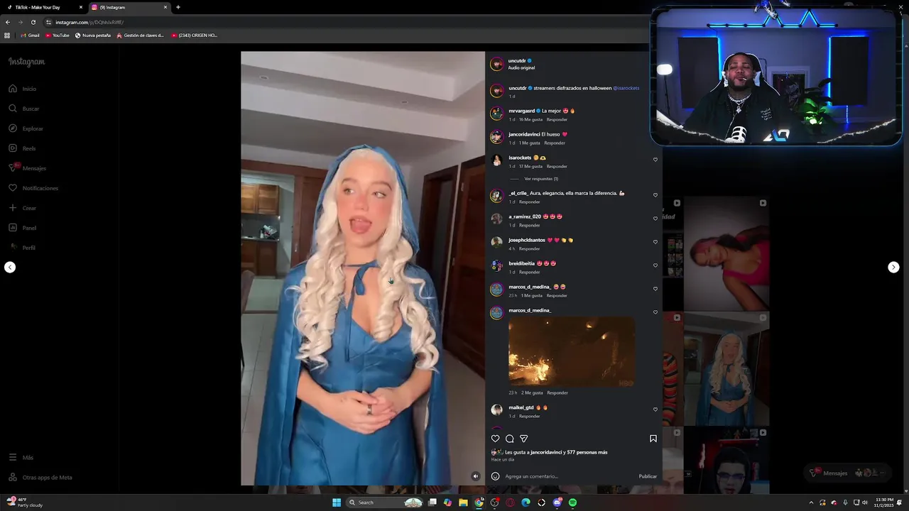Mute or unmute the video audio
909x511 pixels.
(476, 476)
